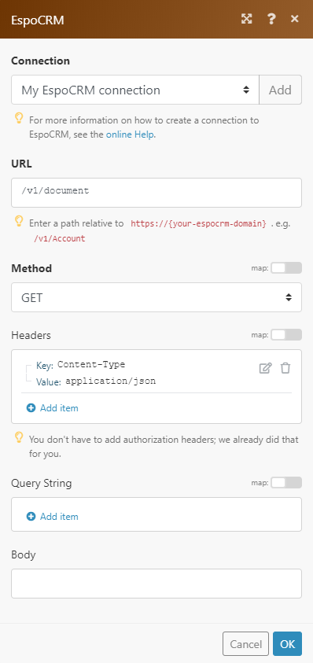Click into the URL field containing /v1/document
The image size is (313, 663).
click(156, 193)
